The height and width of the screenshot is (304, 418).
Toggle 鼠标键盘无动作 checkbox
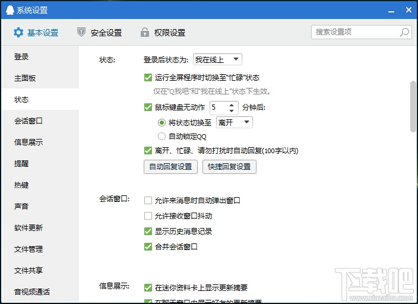pyautogui.click(x=148, y=107)
